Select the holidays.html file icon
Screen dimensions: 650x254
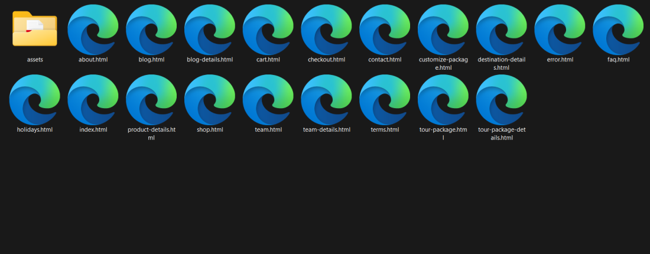35,100
